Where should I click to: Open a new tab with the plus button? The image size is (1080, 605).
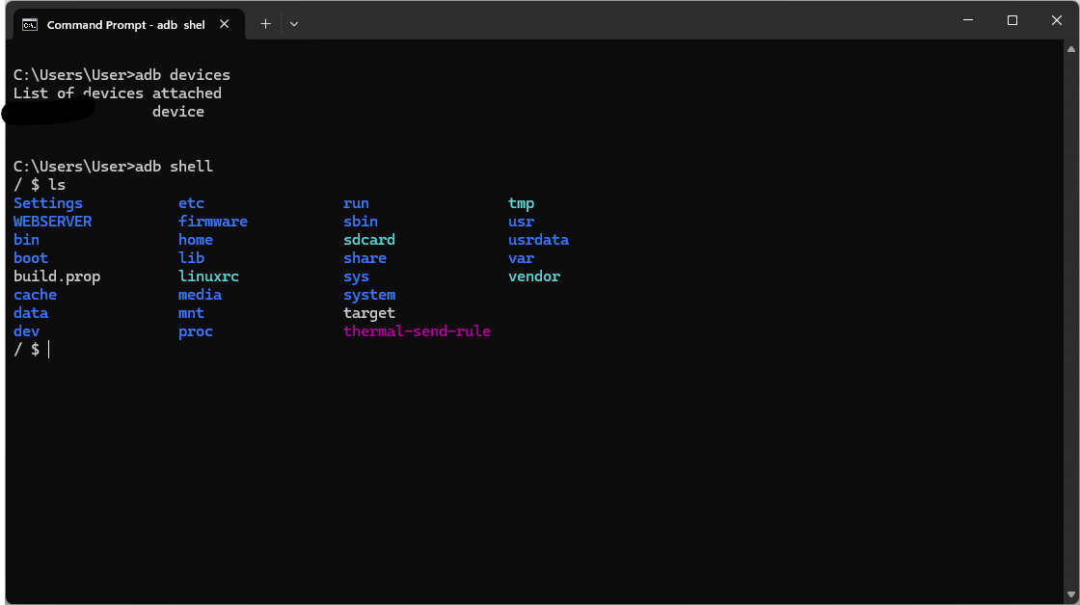coord(265,24)
